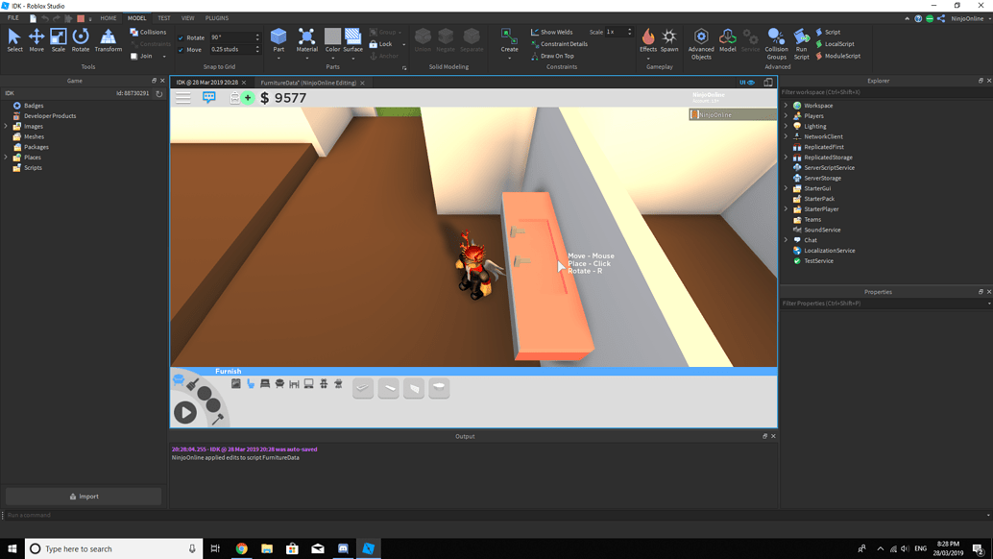The height and width of the screenshot is (559, 993).
Task: Insert a Spawn location
Action: click(x=669, y=40)
